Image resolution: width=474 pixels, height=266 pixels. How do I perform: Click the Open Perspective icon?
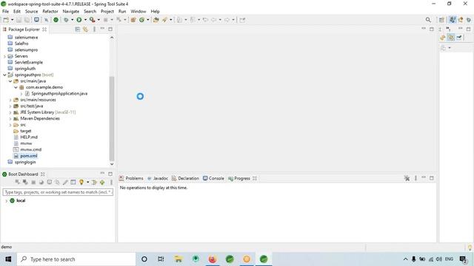point(441,20)
